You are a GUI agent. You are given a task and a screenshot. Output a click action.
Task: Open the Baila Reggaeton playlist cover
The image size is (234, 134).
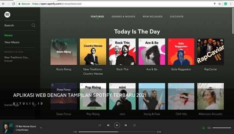(x=181, y=52)
